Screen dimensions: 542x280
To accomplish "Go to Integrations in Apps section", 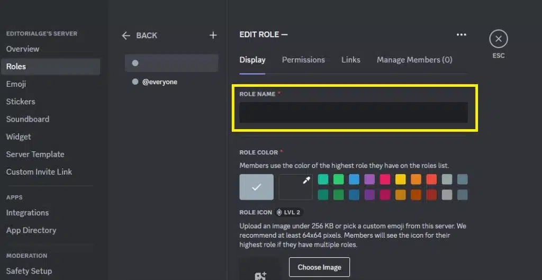I will pos(28,213).
